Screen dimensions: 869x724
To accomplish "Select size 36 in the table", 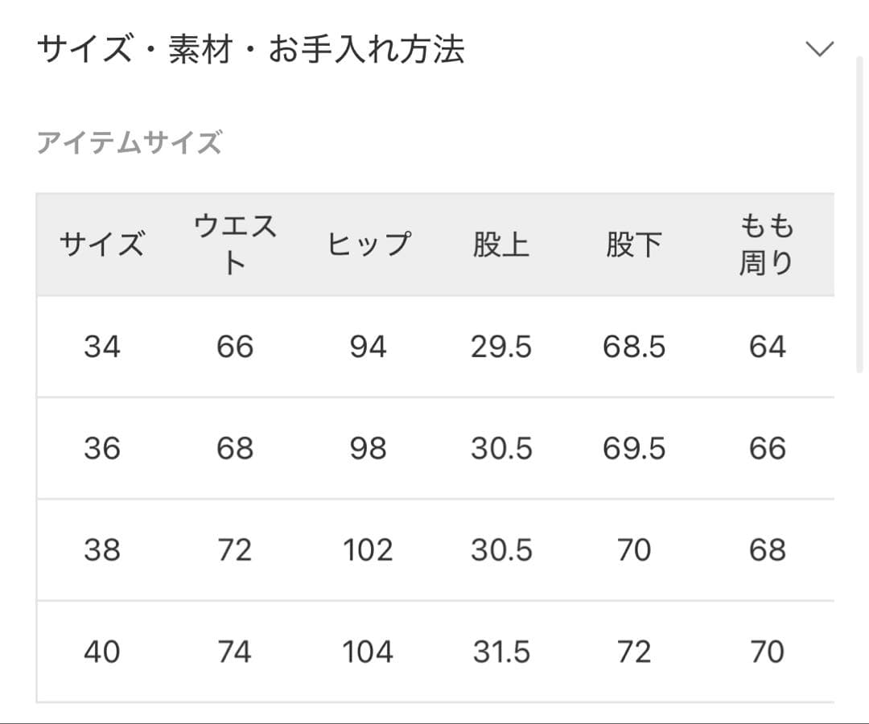I will (103, 448).
